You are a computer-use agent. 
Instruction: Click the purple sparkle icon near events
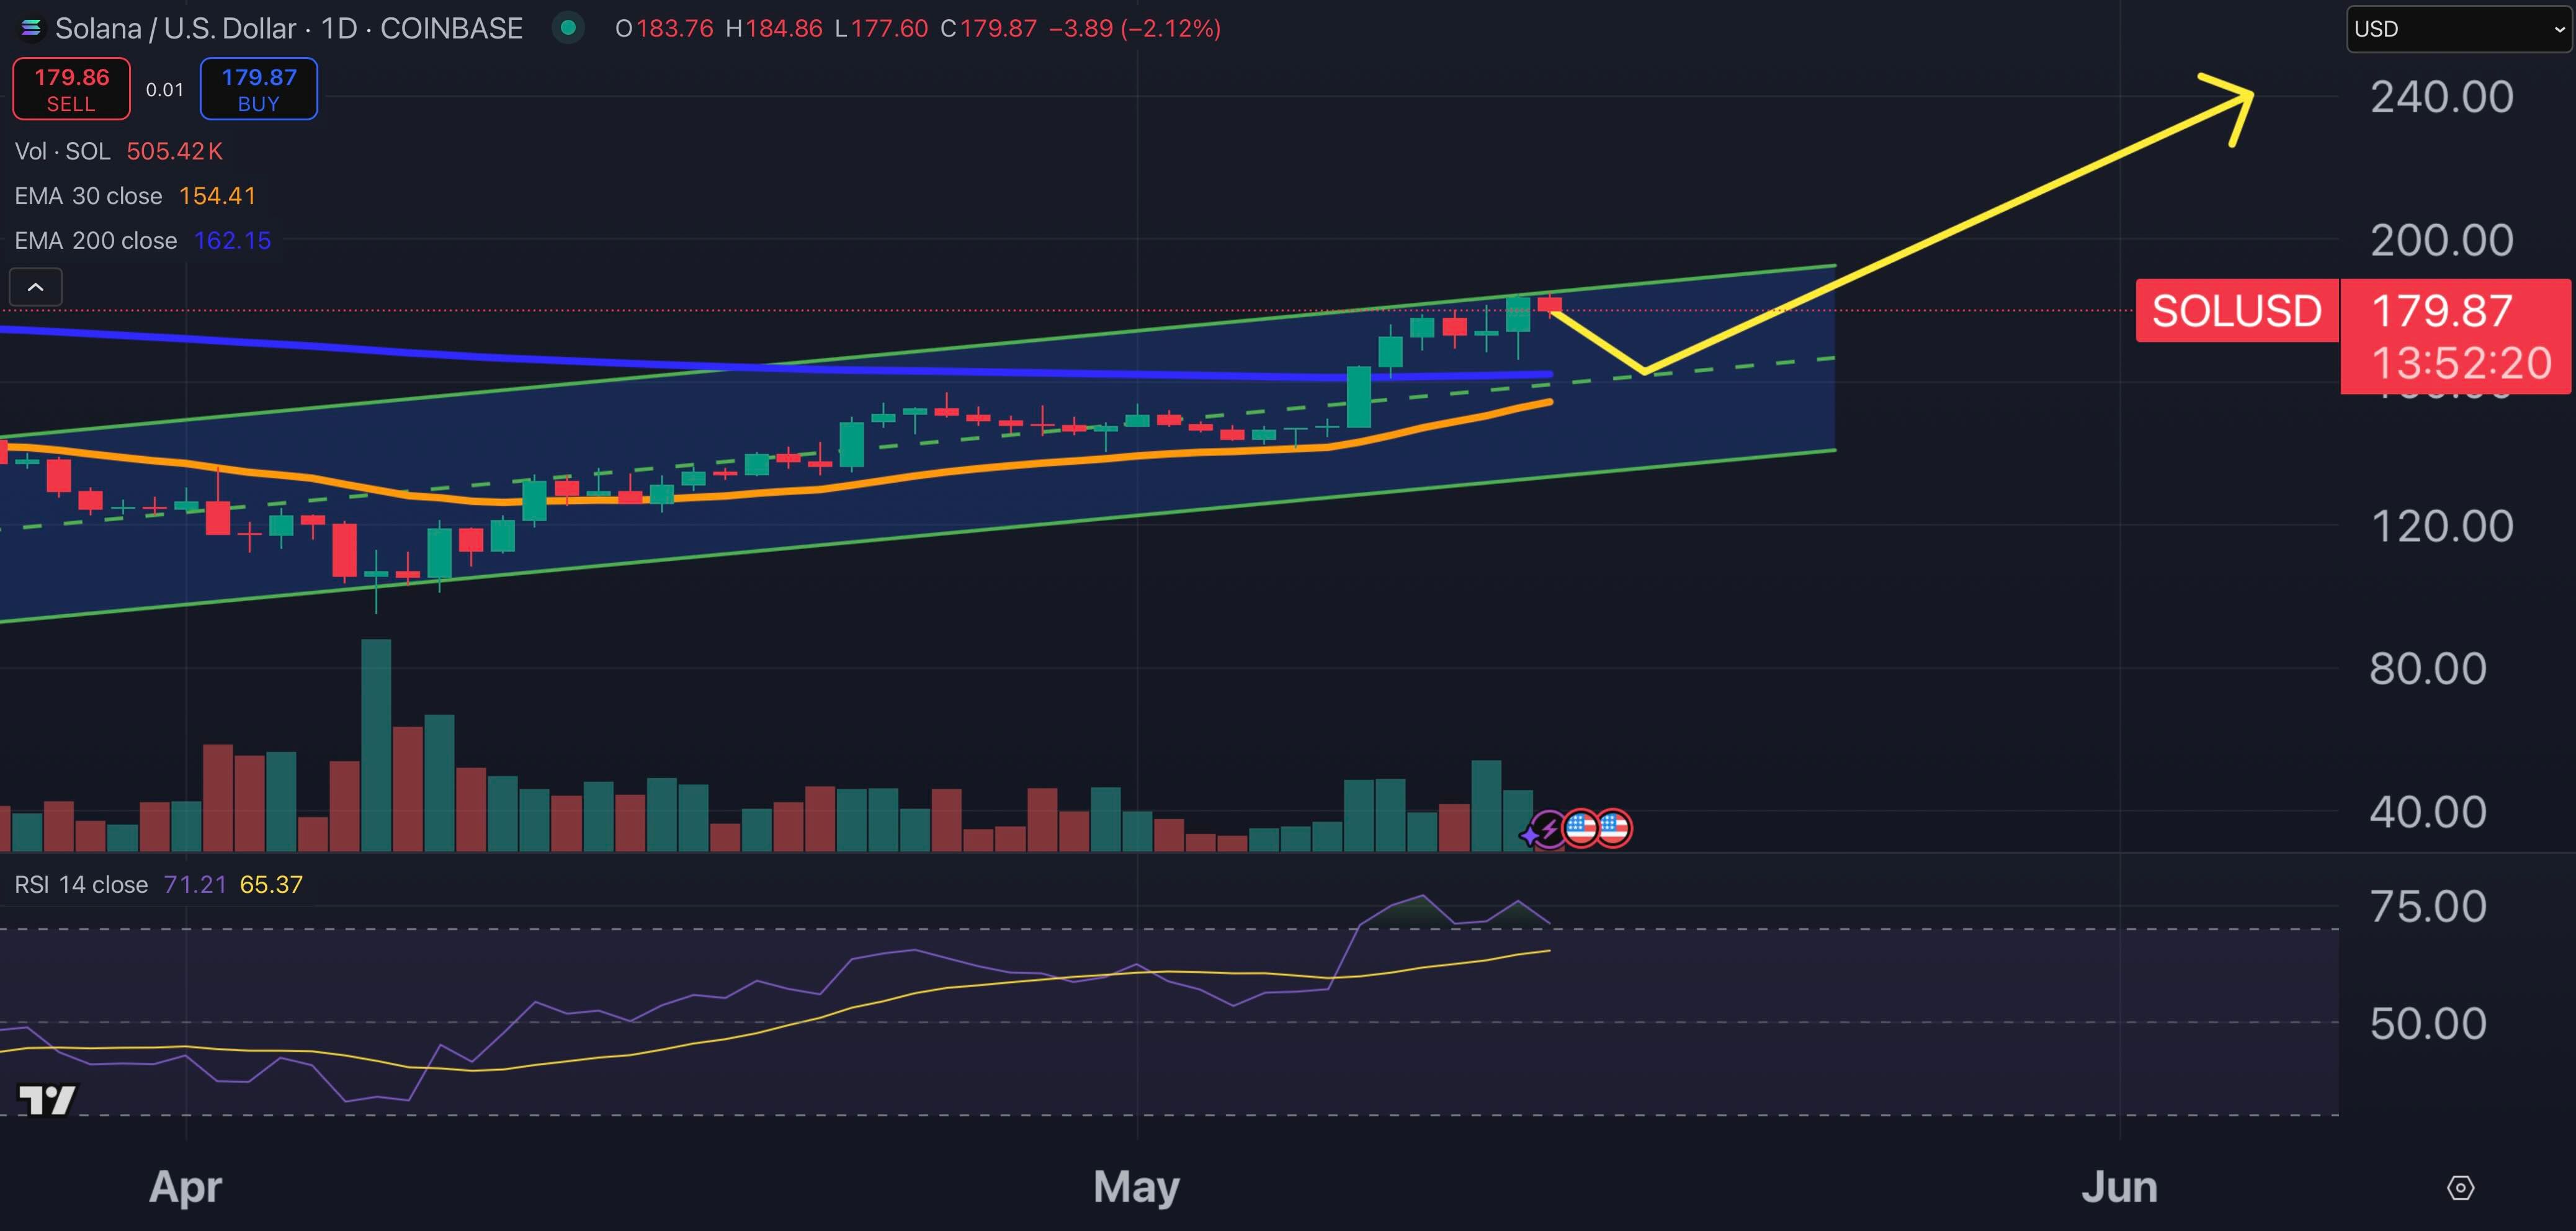point(1530,835)
